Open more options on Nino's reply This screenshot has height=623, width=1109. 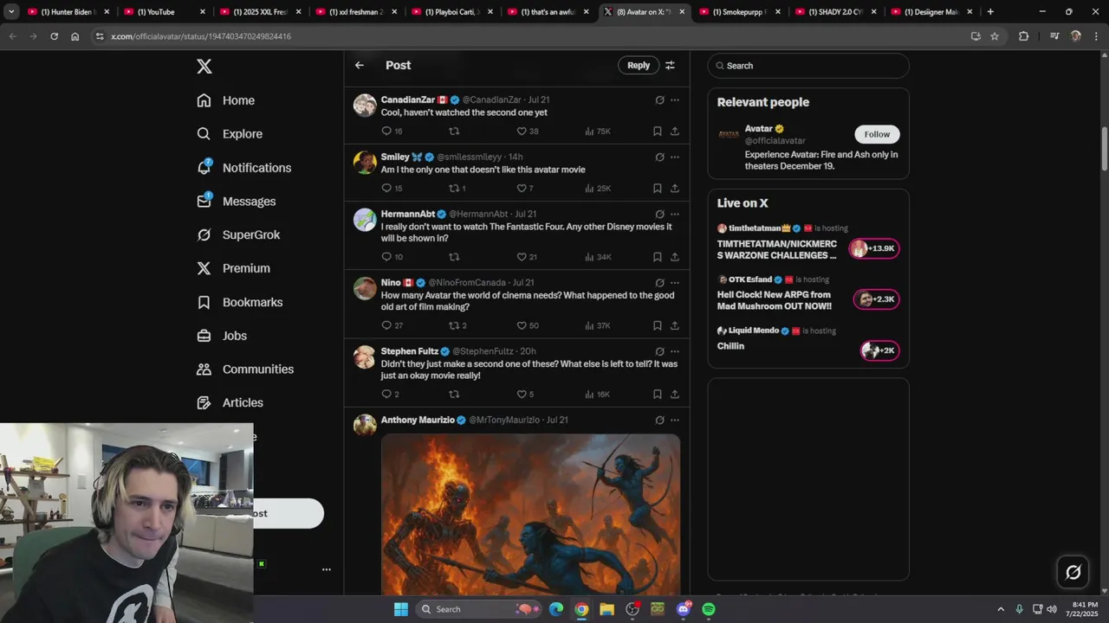(x=675, y=283)
